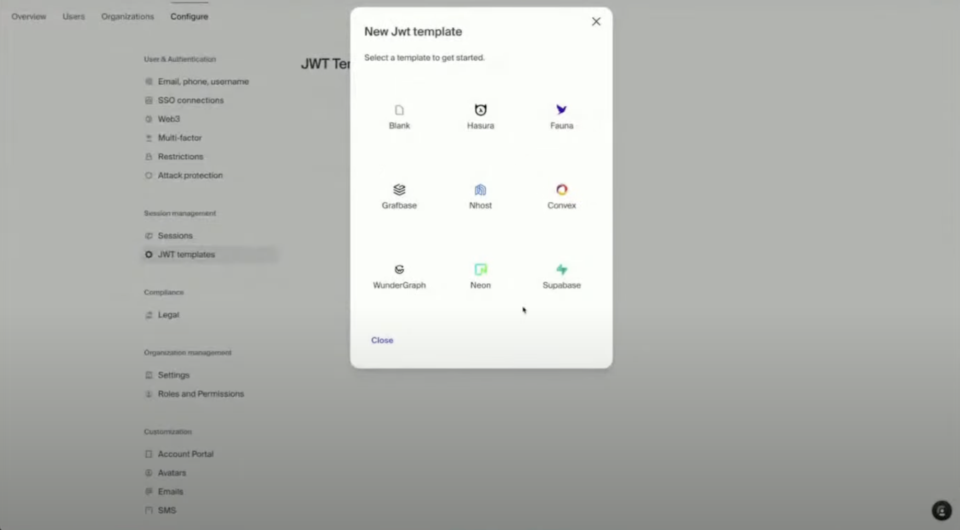960x530 pixels.
Task: Open Attack protection page
Action: (190, 176)
